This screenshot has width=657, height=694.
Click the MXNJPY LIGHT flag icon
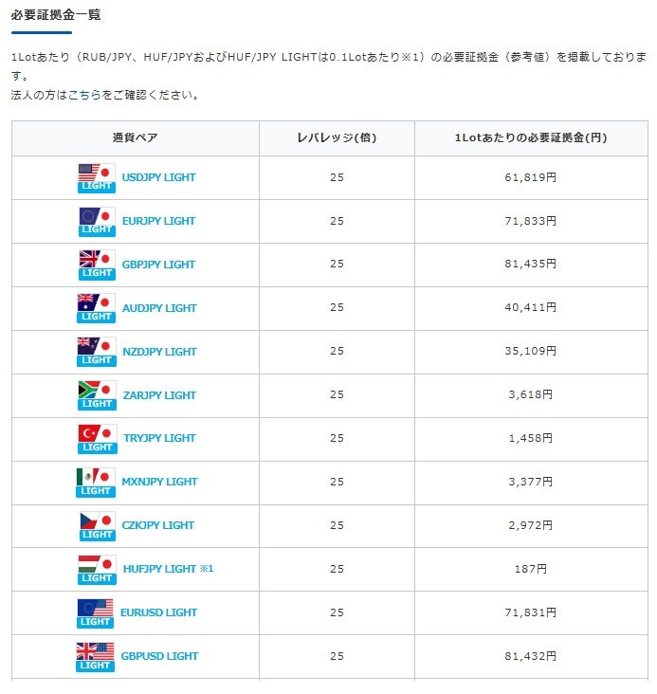(96, 482)
